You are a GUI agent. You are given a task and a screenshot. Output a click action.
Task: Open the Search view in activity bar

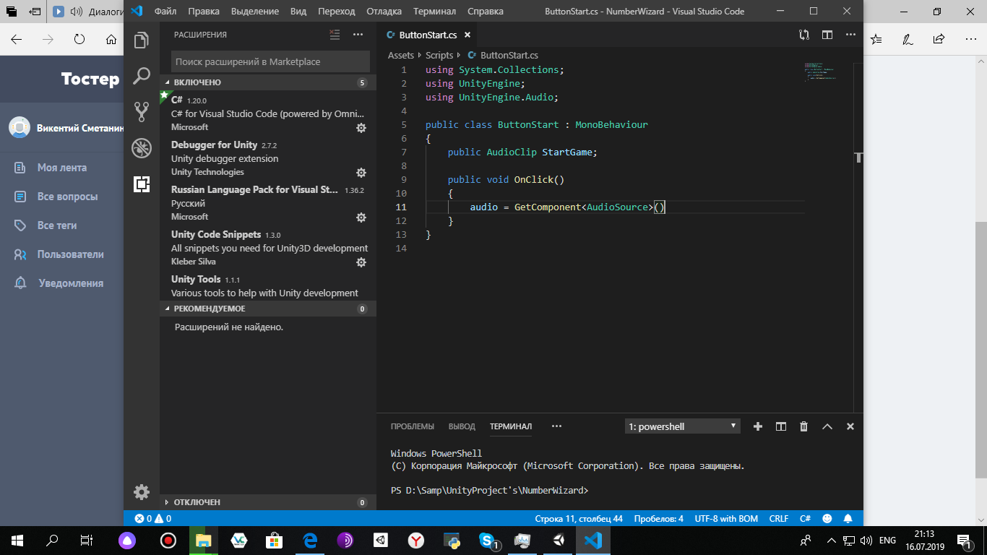click(x=142, y=75)
